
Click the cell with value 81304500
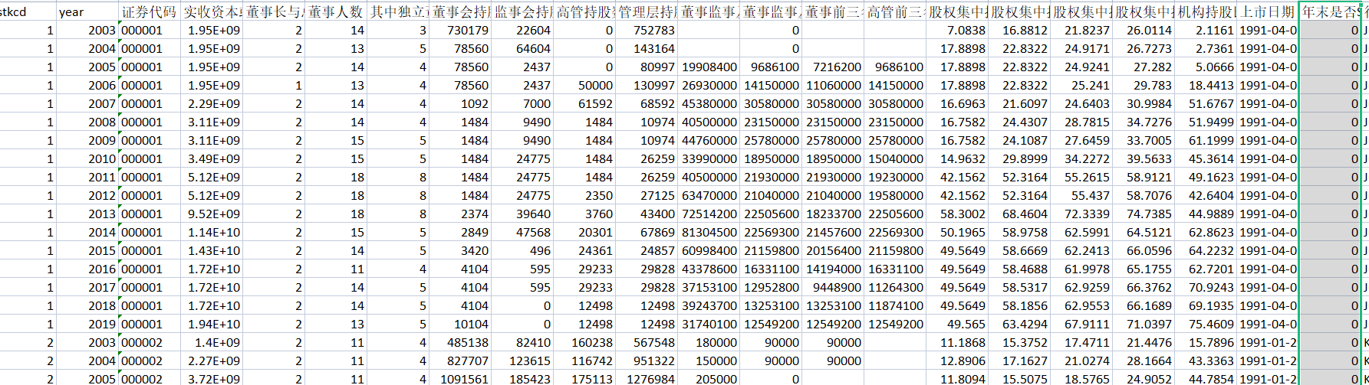click(x=709, y=232)
